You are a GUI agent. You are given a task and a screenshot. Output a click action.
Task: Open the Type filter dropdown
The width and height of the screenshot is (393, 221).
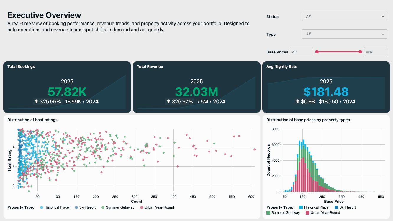[344, 34]
